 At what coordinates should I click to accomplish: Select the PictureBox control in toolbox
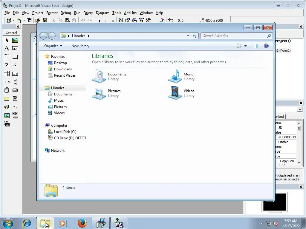click(x=15, y=40)
